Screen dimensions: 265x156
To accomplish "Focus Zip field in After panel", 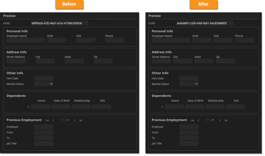I will pyautogui.click(x=225, y=61).
